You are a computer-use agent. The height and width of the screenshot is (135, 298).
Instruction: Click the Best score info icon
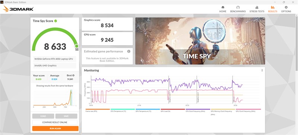tap(73, 75)
